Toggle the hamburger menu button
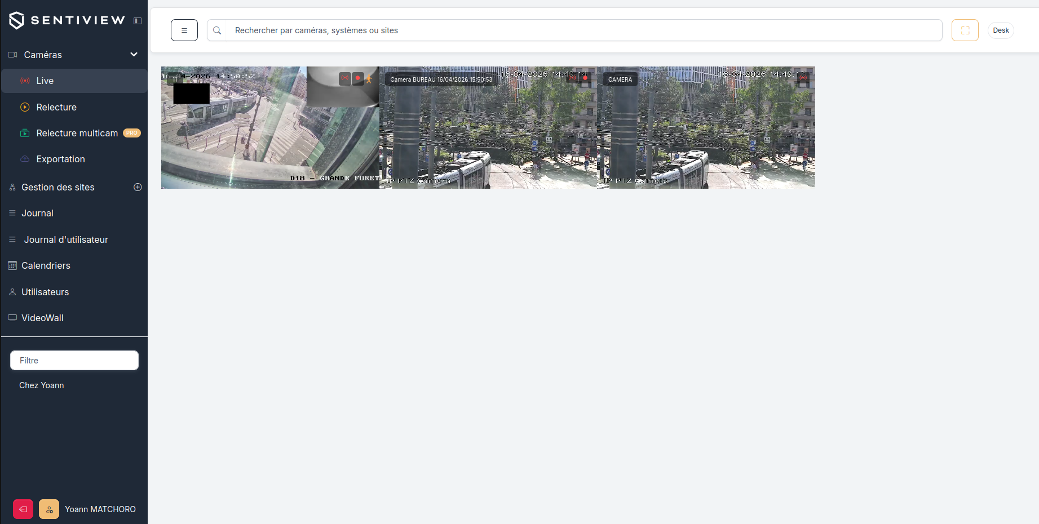 click(x=184, y=30)
